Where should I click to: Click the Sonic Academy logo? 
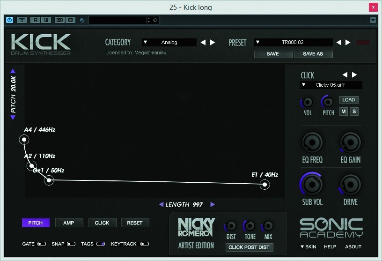coord(331,228)
